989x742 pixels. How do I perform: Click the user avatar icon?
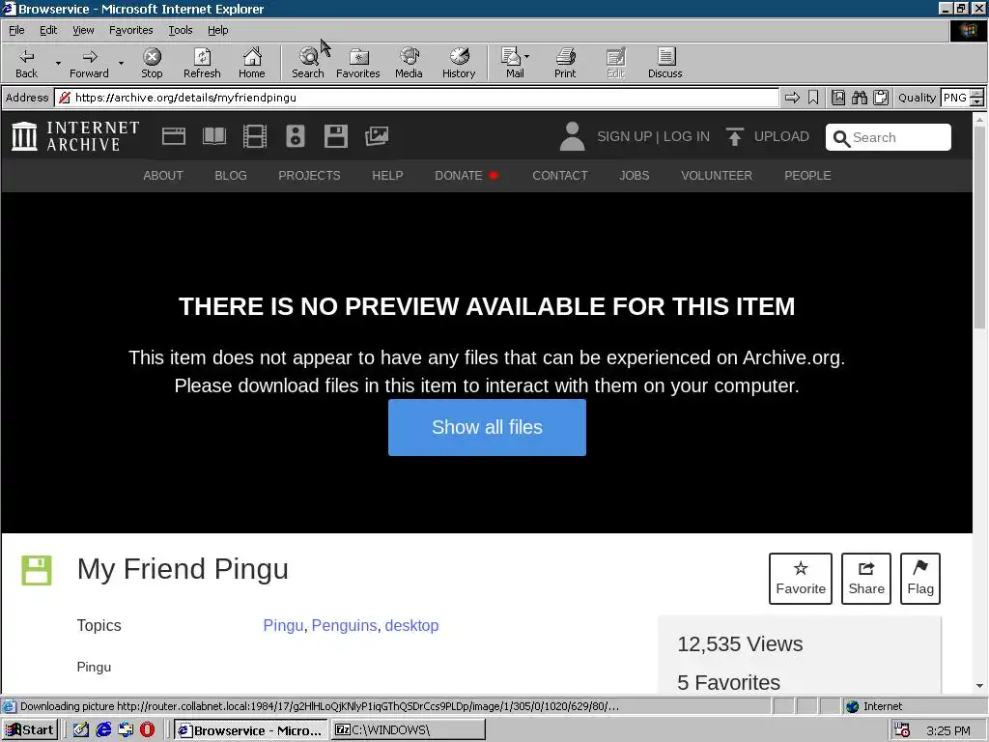572,136
